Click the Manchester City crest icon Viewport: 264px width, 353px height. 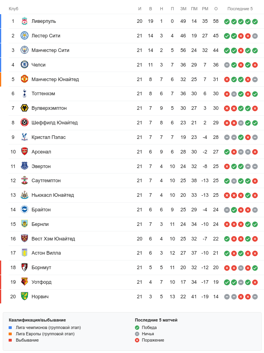pos(24,50)
